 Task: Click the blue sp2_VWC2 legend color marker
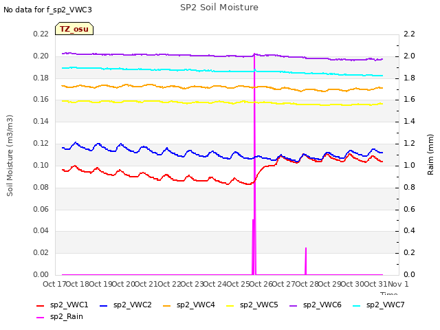104,305
